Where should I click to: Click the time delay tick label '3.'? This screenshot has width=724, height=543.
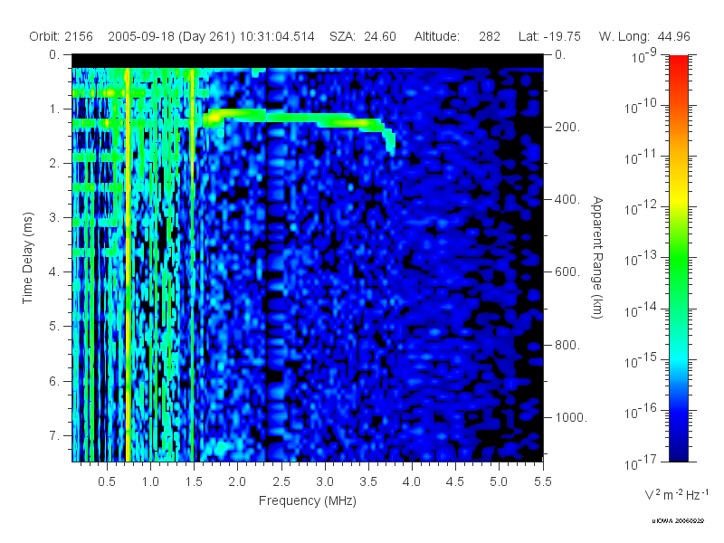coord(54,217)
